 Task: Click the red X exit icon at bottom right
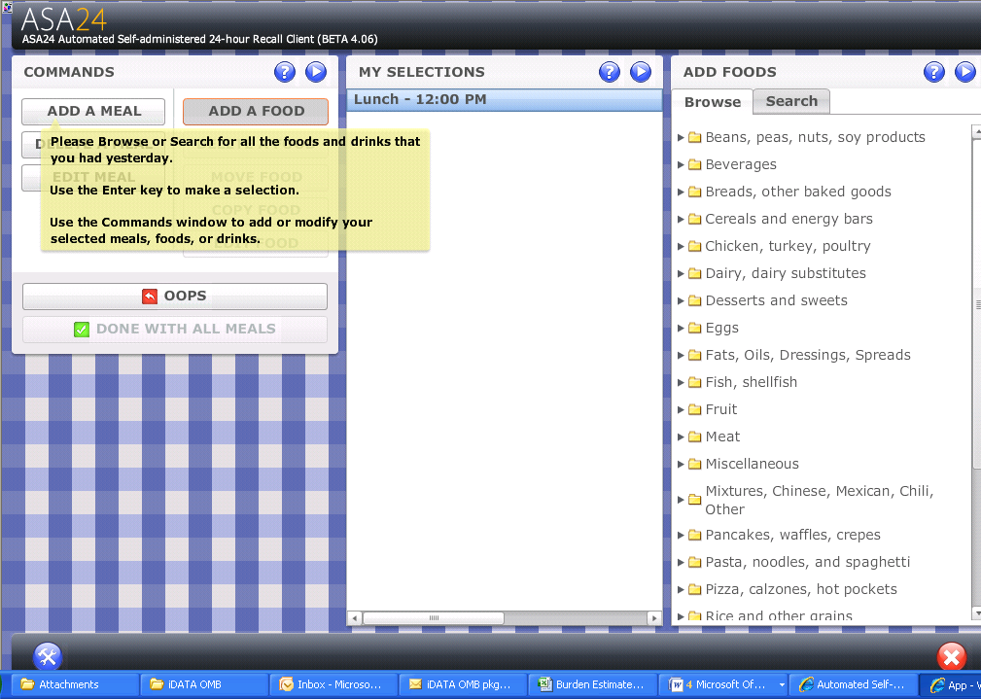(952, 656)
